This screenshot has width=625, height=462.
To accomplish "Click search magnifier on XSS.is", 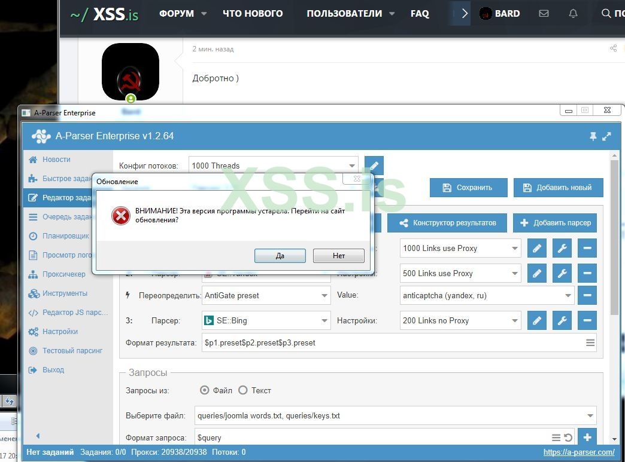I will (x=606, y=14).
